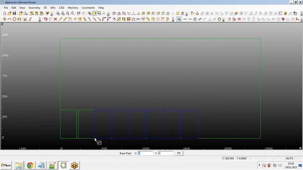Open the file explorer taskbar icon
The image size is (303, 170).
tap(18, 165)
